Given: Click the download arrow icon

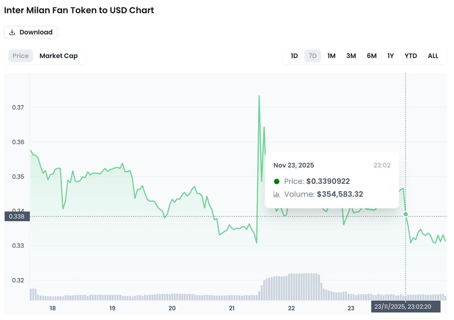Looking at the screenshot, I should click(x=12, y=32).
